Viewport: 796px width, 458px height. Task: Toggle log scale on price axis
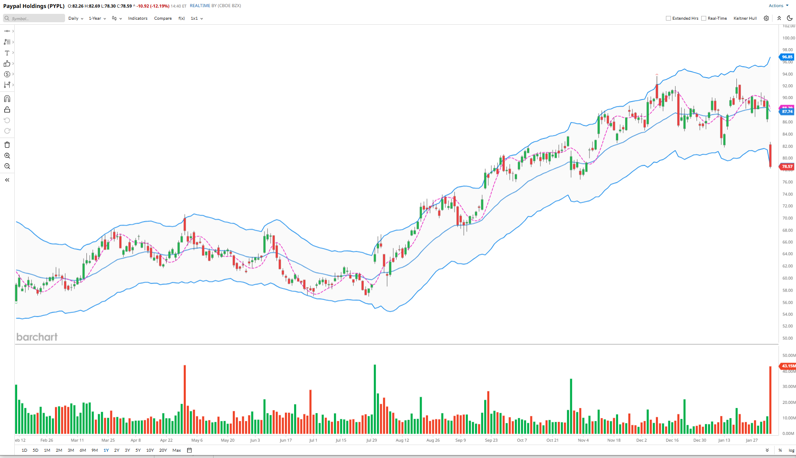(x=791, y=450)
